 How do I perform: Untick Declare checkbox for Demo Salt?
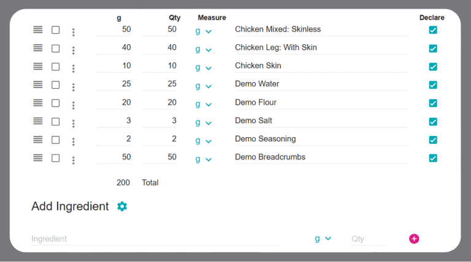(433, 121)
